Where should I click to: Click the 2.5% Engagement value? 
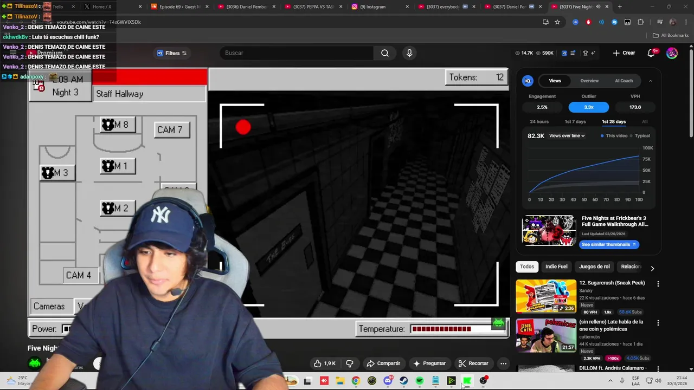click(542, 107)
